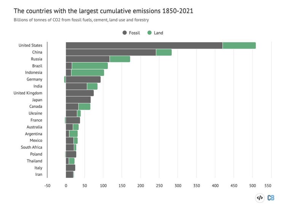
Task: Click the South Africa label
Action: click(x=32, y=147)
